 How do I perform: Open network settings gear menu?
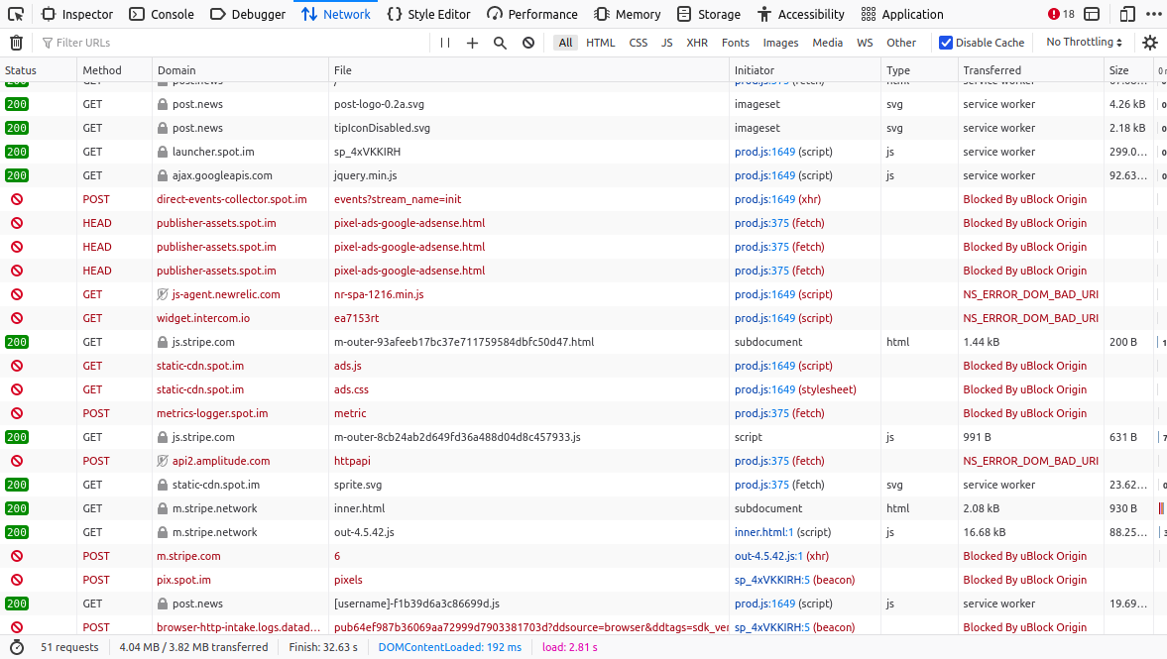[x=1150, y=43]
